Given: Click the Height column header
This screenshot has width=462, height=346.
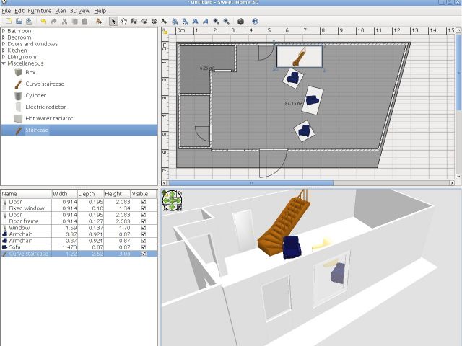Looking at the screenshot, I should (116, 194).
